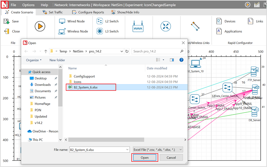
Task: Refresh the pro_14.2 folder view
Action: click(x=127, y=51)
